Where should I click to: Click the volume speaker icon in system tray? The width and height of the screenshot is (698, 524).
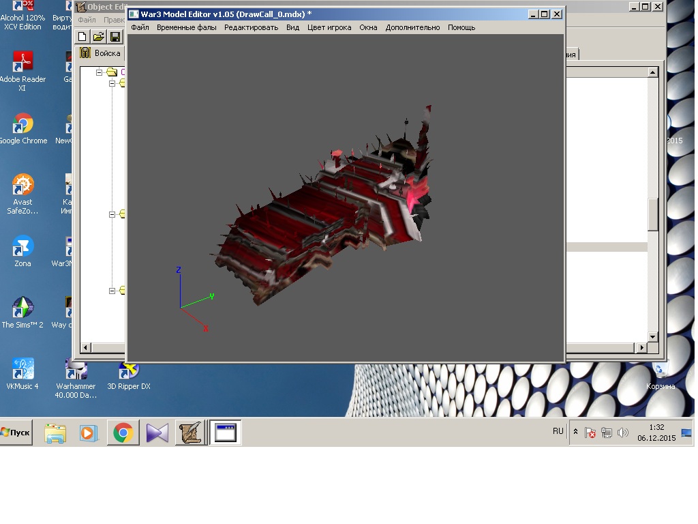pos(622,433)
